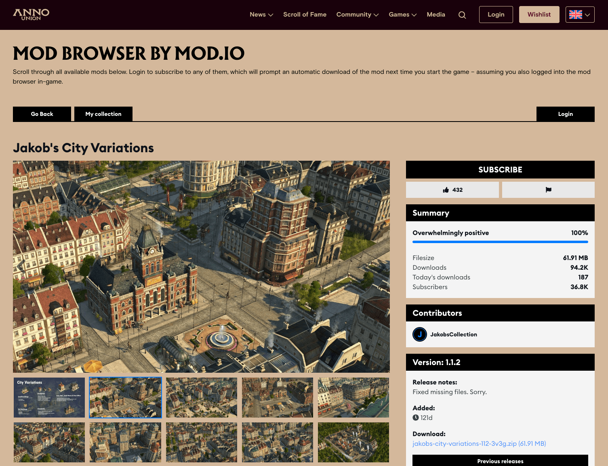Download jakobs-city-variations-112-3v3g.zip file

(479, 443)
